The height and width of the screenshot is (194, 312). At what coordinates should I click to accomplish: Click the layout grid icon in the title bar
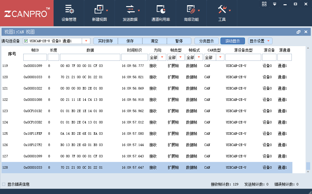point(264,4)
